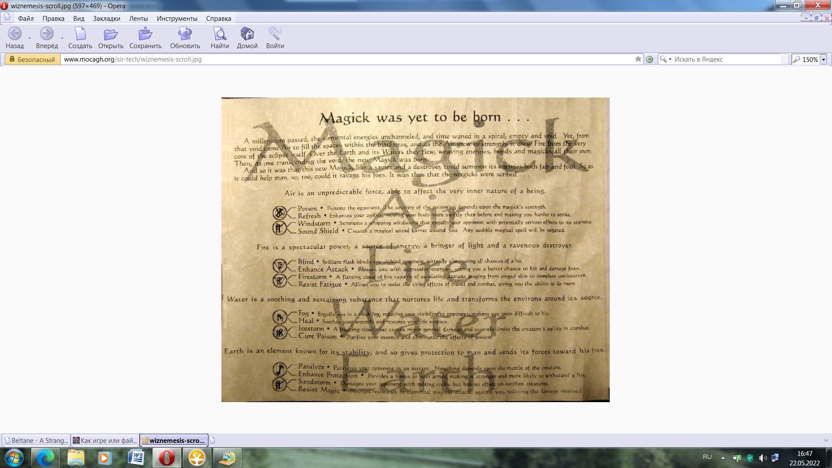Click the Назад back arrow button
Viewport: 832px width, 468px height.
coord(14,34)
